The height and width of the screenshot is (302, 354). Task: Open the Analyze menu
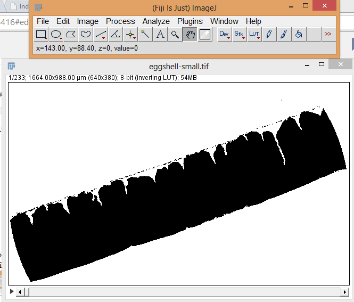coord(156,21)
